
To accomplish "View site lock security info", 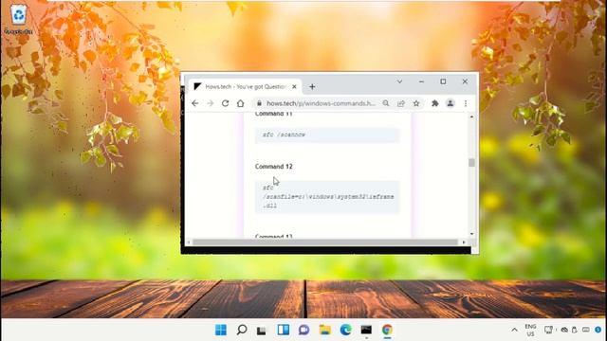I will [259, 103].
